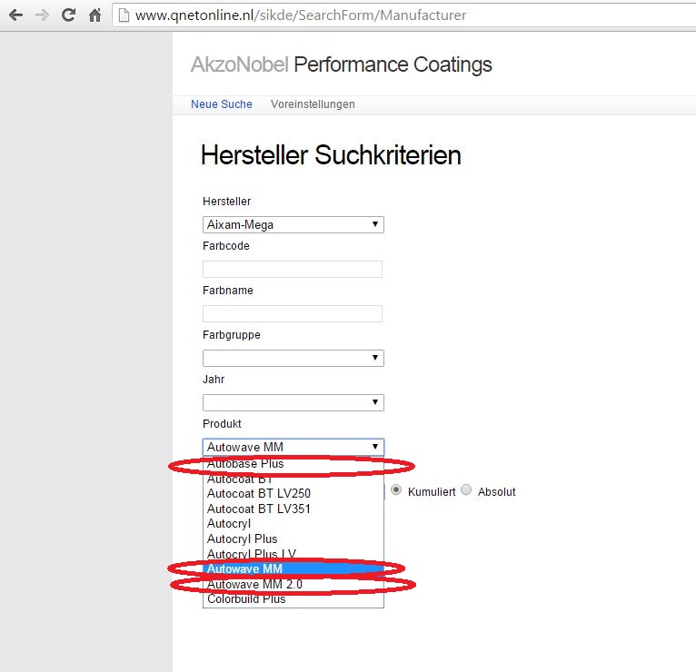This screenshot has height=672, width=696.
Task: Pick the Autocryl option
Action: (293, 524)
